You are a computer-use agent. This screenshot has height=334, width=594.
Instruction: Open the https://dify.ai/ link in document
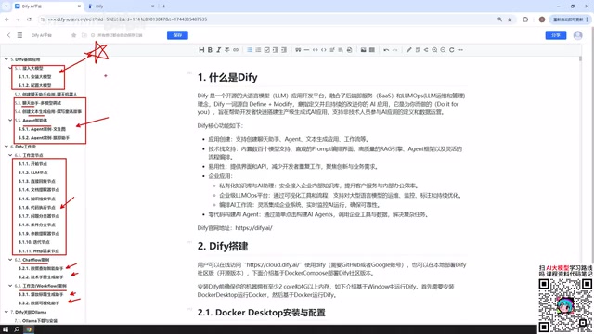253,228
